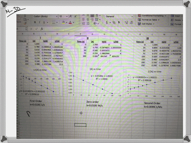Select column header N
The image size is (191, 143).
(176, 35)
